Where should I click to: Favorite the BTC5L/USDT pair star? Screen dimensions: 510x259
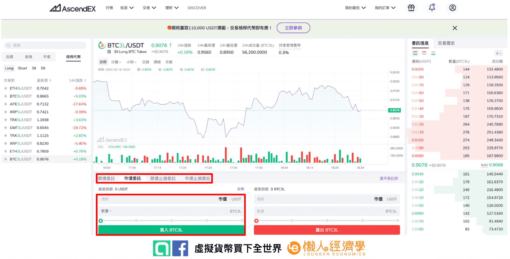click(x=5, y=96)
